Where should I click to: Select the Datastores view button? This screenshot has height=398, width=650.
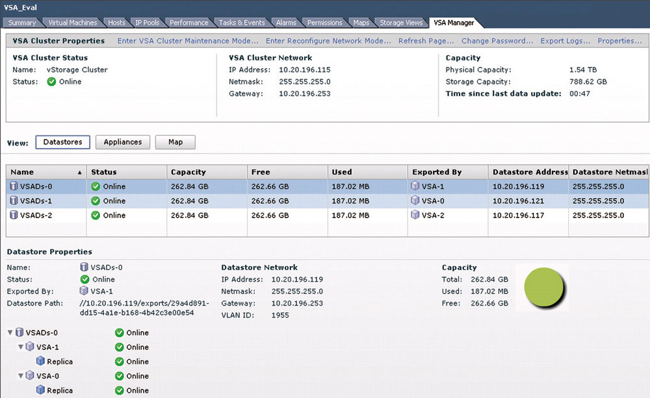click(62, 142)
